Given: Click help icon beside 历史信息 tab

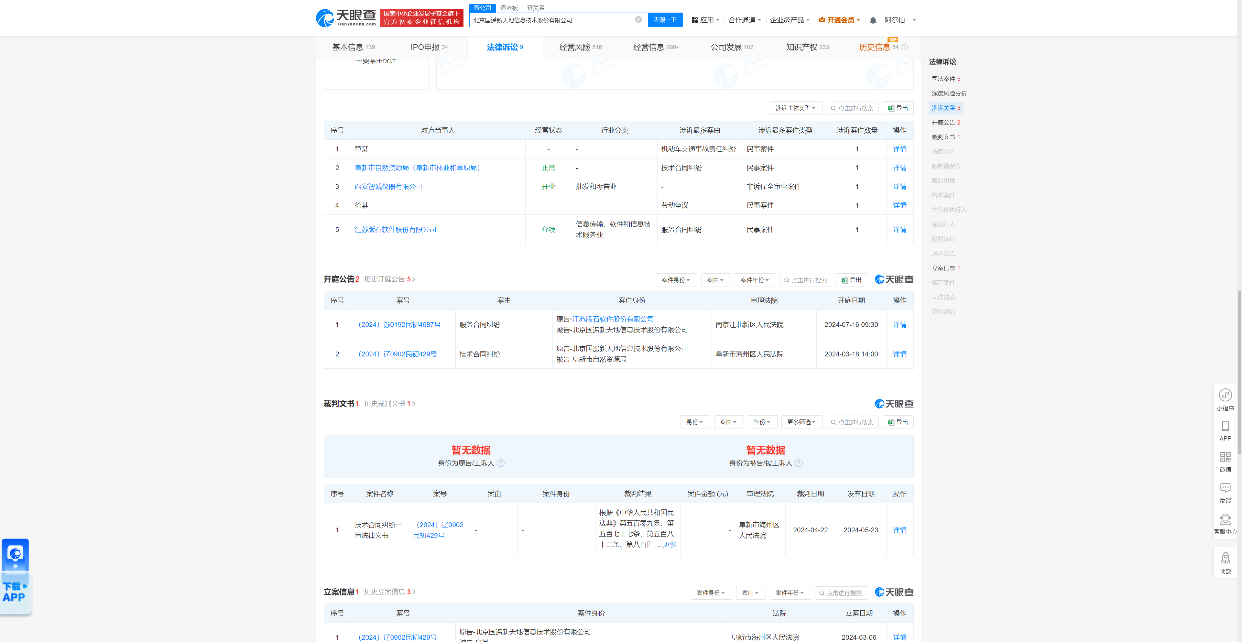Looking at the screenshot, I should [904, 47].
